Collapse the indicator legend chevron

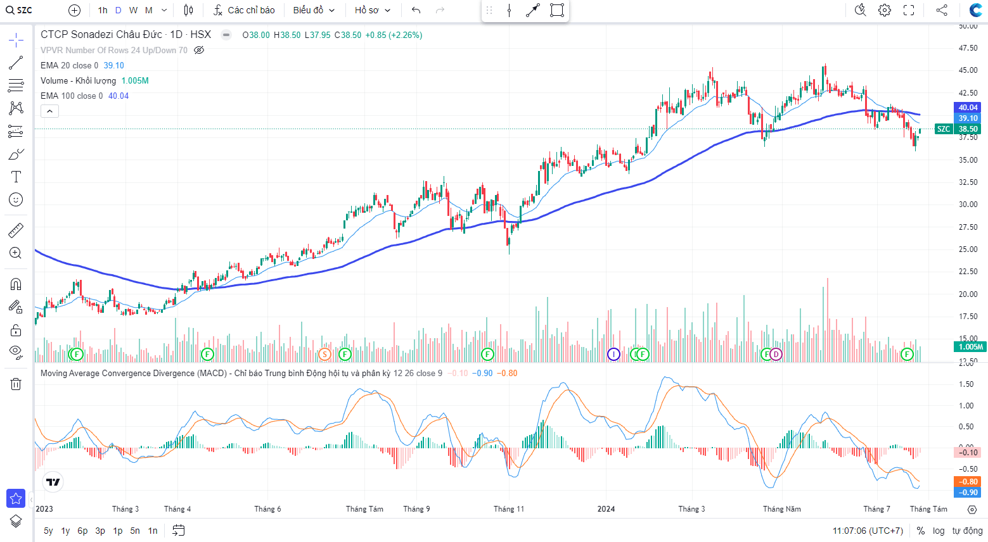coord(49,111)
